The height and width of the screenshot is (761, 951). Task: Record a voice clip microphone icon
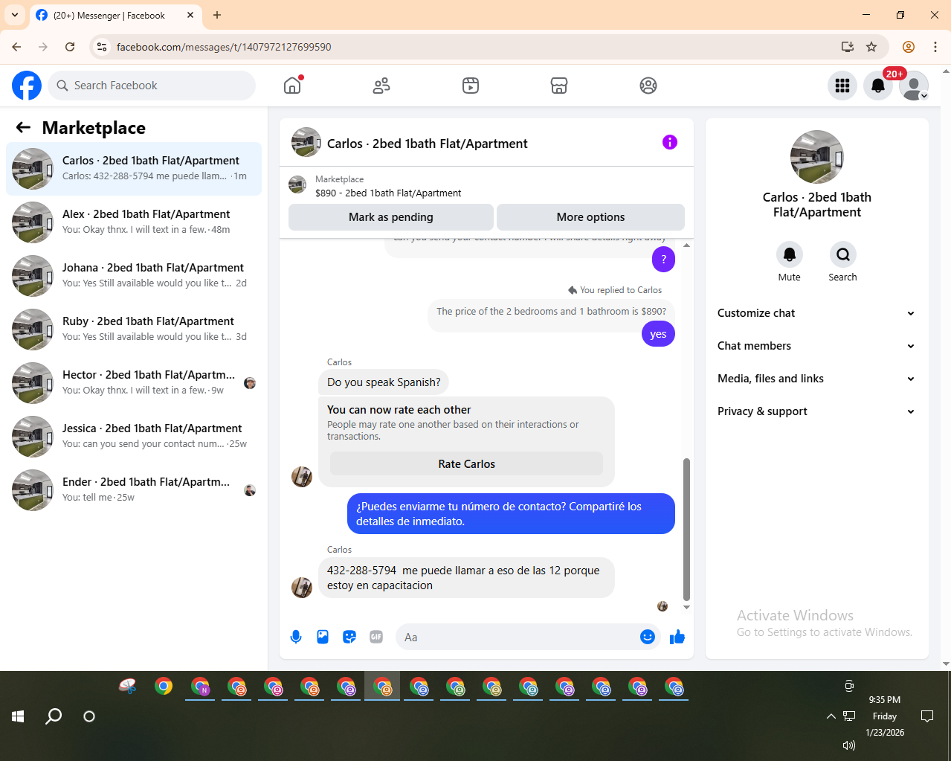tap(296, 637)
